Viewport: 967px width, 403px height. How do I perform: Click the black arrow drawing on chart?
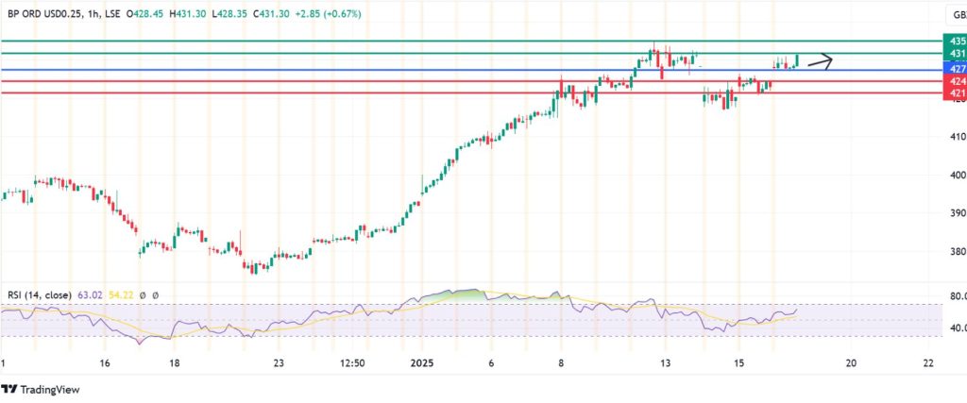click(x=819, y=62)
